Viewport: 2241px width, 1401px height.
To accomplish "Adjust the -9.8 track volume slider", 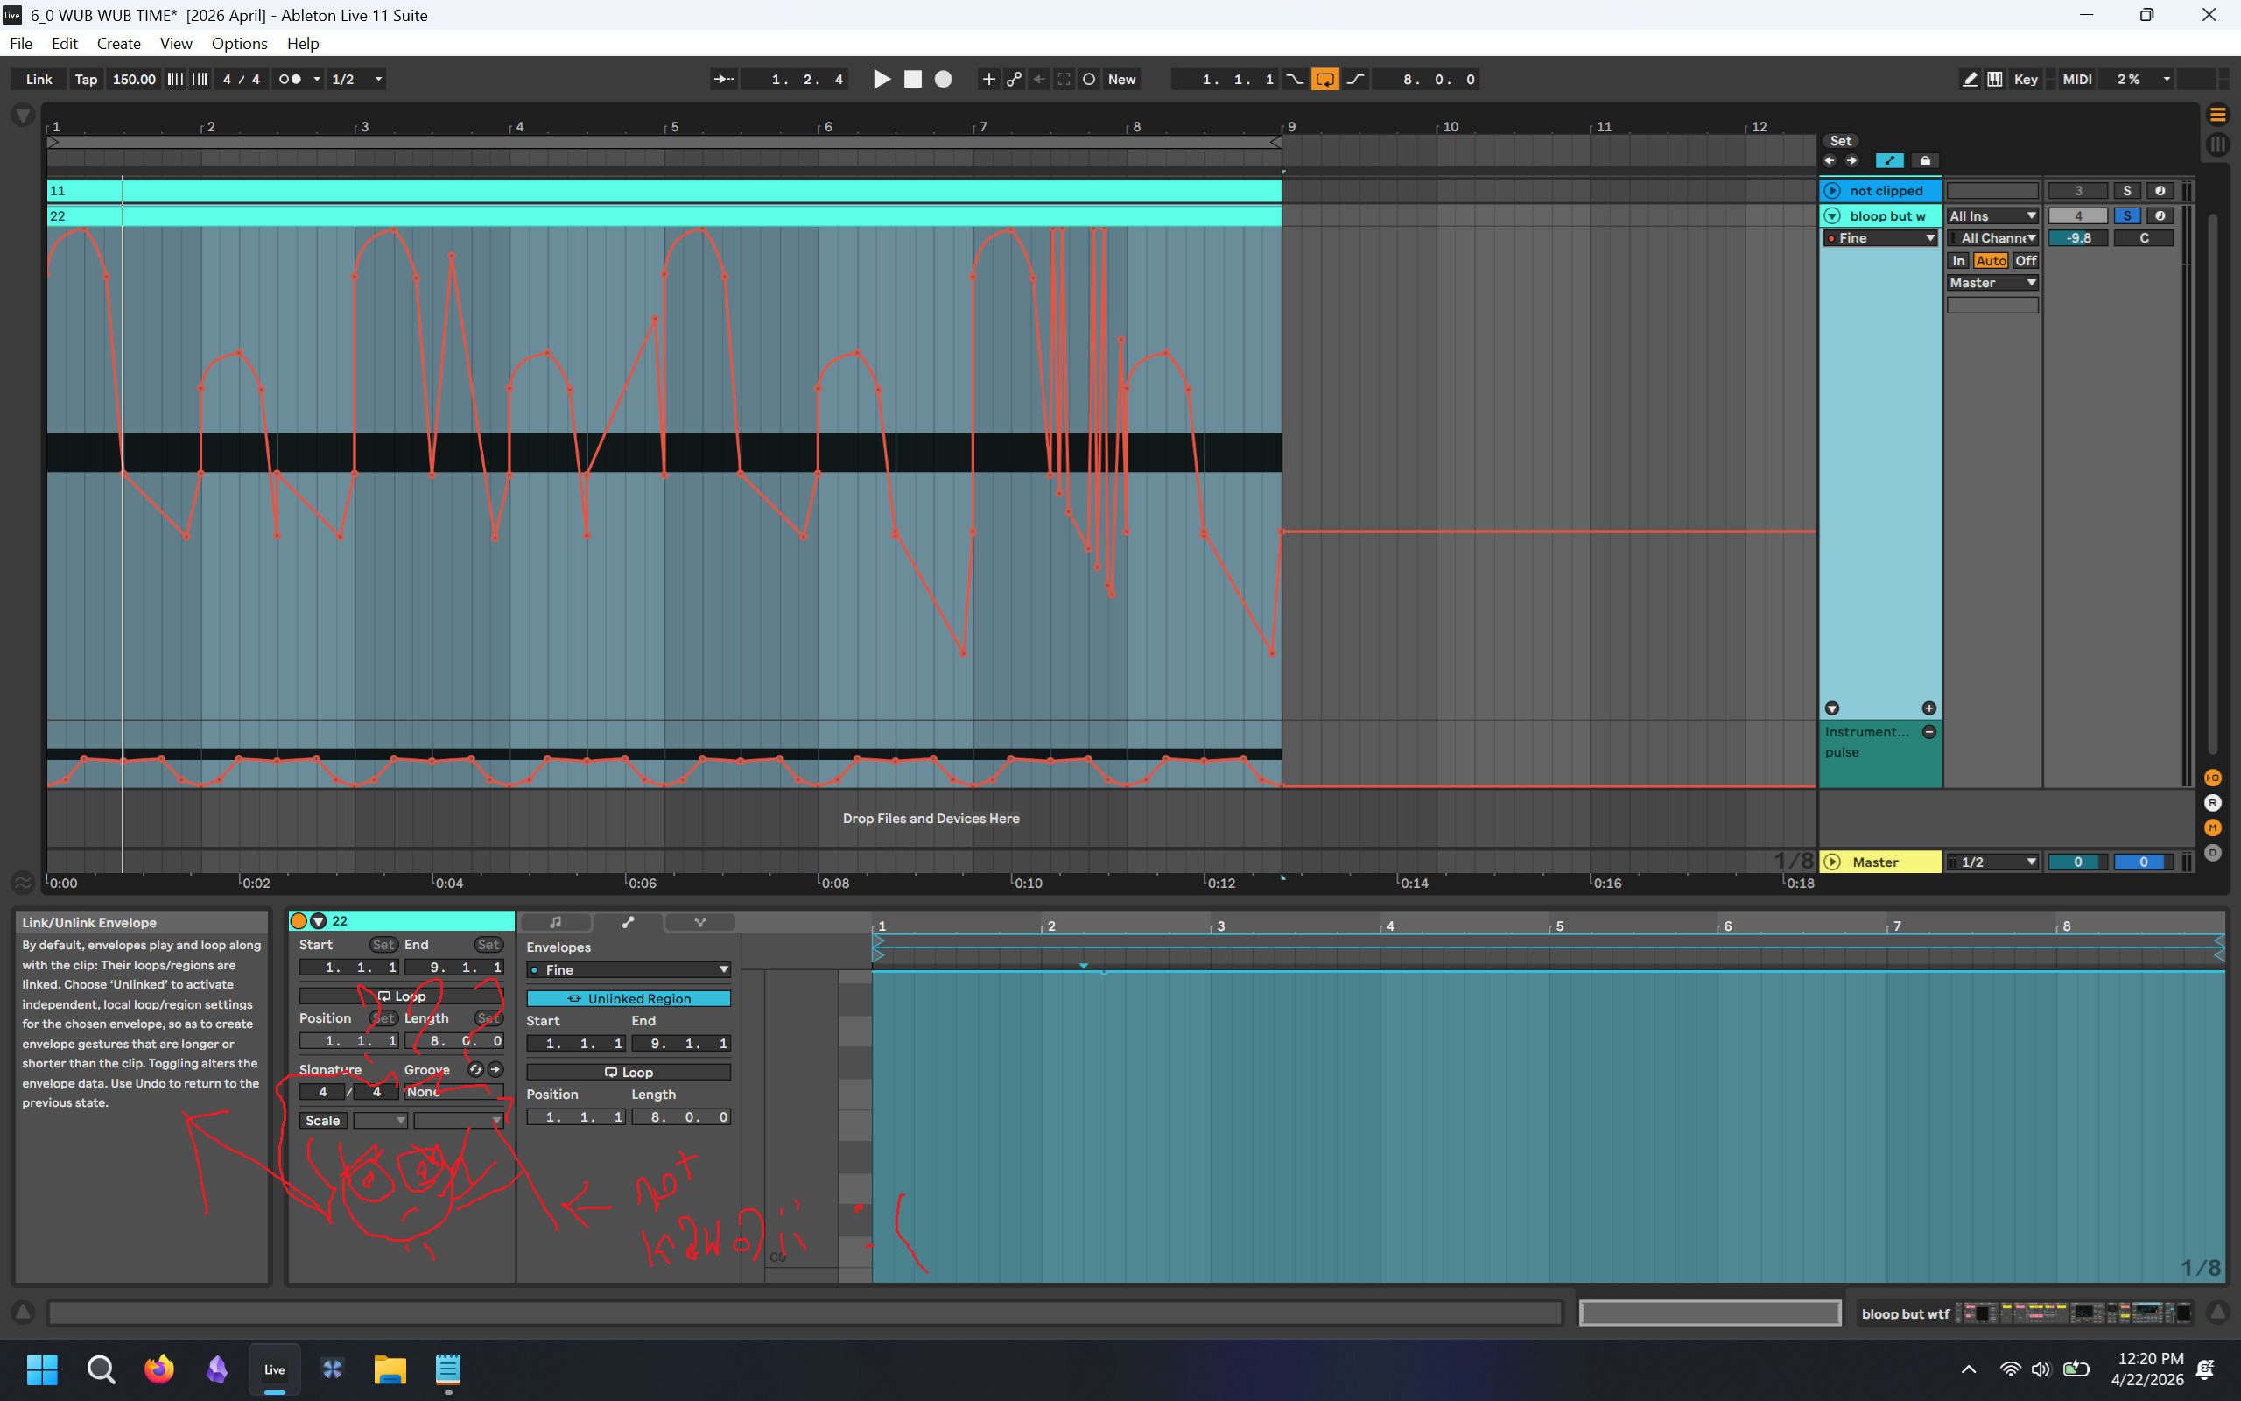I will click(x=2078, y=239).
